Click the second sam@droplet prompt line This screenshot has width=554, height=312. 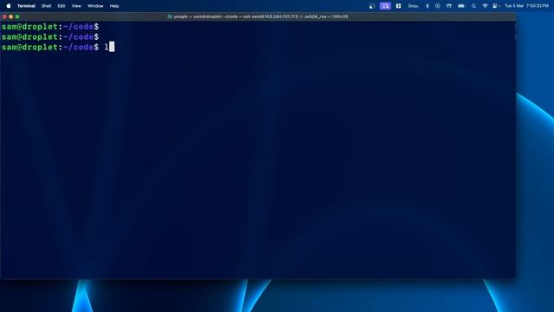[50, 36]
